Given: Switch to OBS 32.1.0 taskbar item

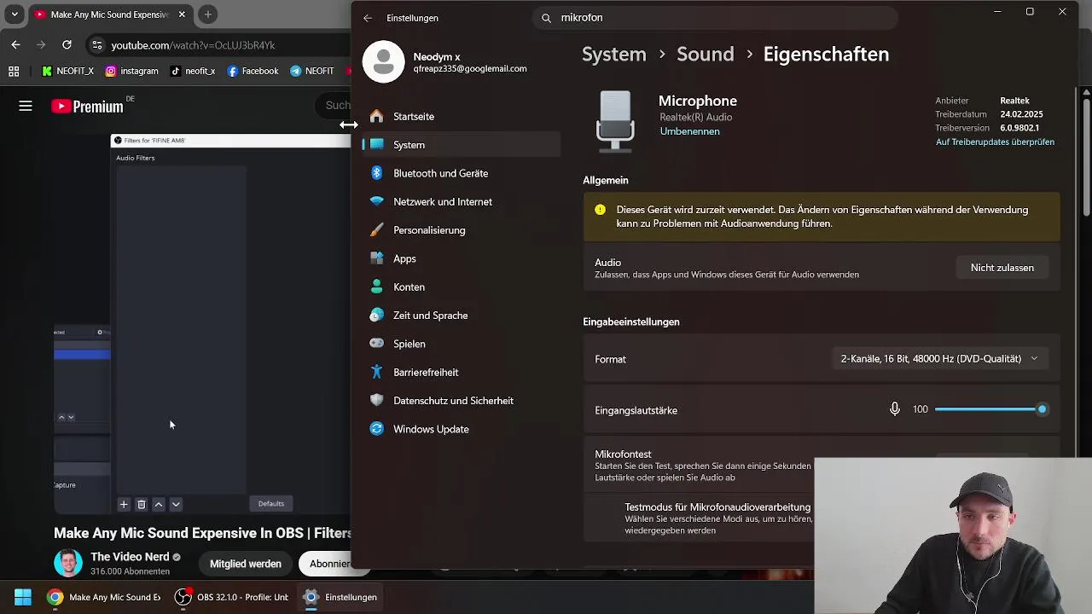Looking at the screenshot, I should pos(232,597).
